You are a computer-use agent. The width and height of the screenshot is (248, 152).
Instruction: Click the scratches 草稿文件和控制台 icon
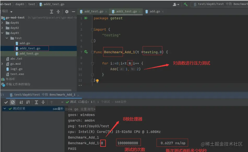click(x=3, y=84)
